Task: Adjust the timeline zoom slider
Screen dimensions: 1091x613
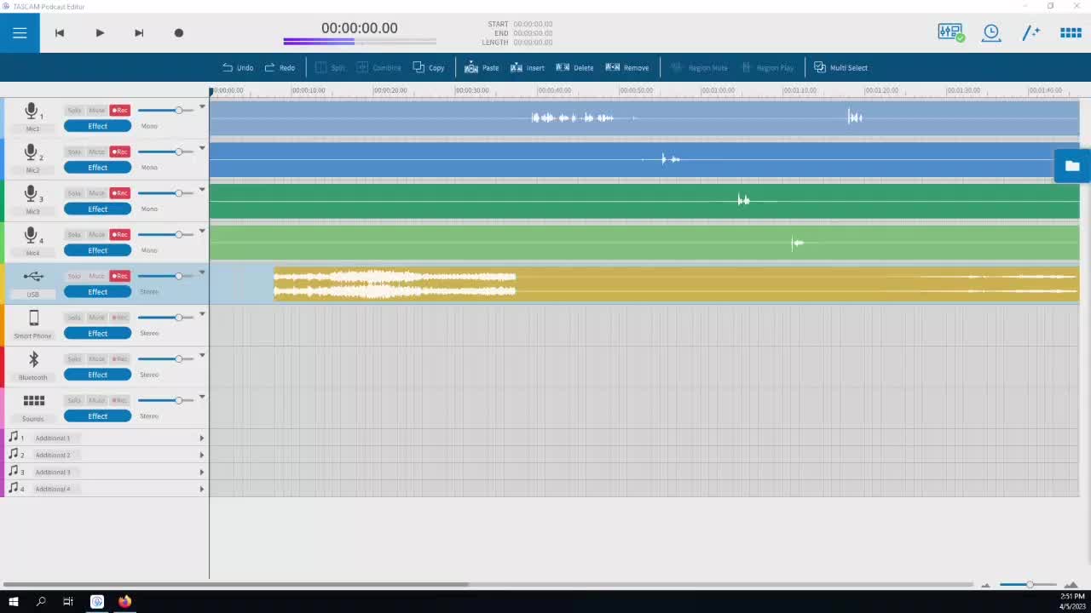Action: pos(1028,584)
